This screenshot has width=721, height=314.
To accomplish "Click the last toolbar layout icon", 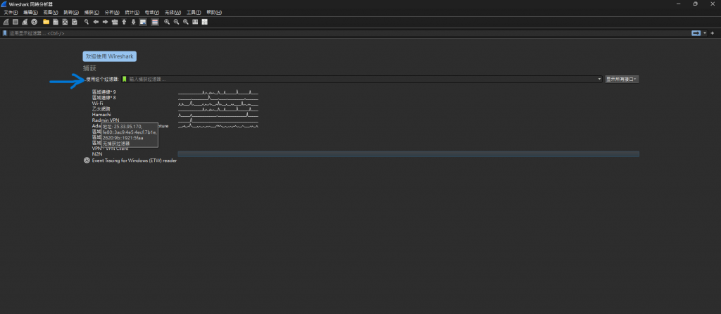I will (x=205, y=22).
